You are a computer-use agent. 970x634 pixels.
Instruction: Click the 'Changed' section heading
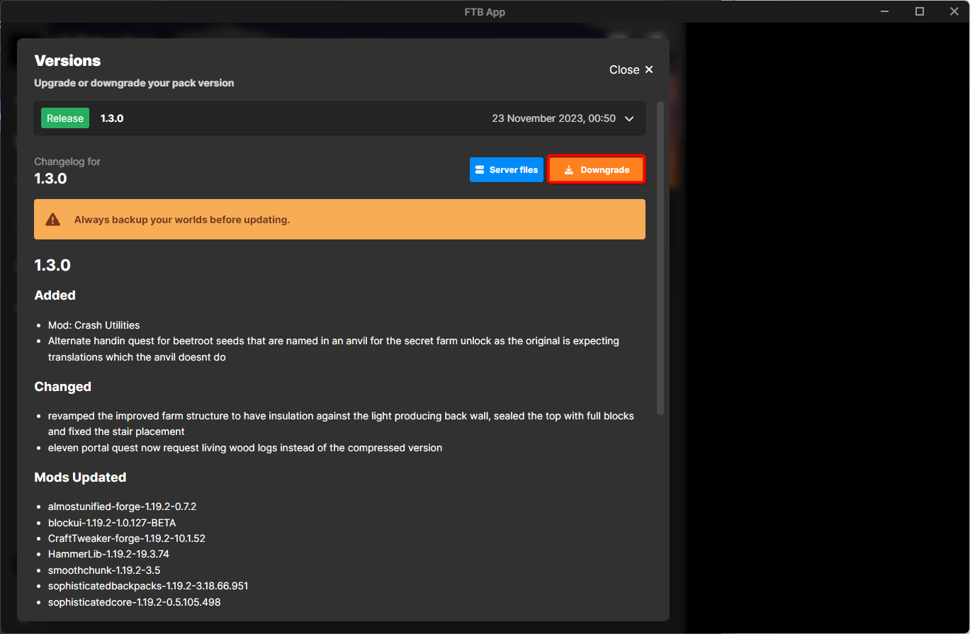point(62,387)
